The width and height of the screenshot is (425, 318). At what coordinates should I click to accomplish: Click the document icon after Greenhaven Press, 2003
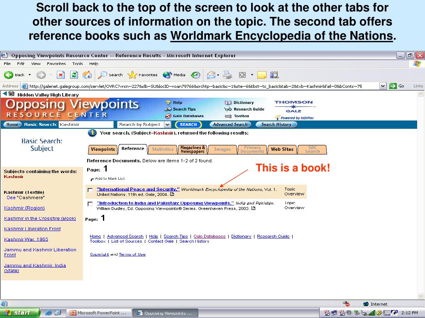click(253, 208)
